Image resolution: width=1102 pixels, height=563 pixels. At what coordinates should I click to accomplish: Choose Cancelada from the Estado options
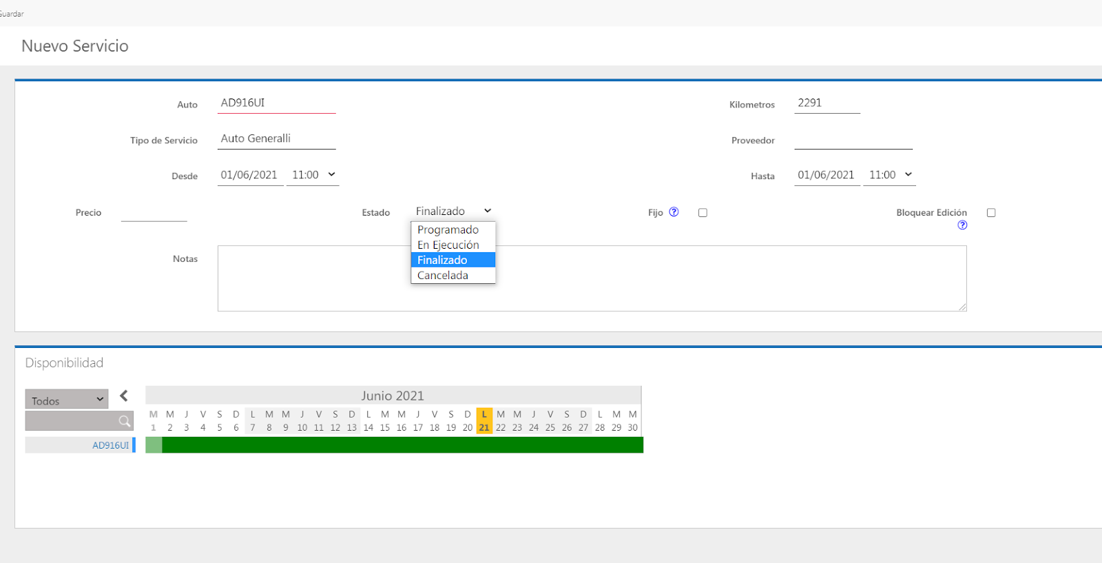[443, 276]
